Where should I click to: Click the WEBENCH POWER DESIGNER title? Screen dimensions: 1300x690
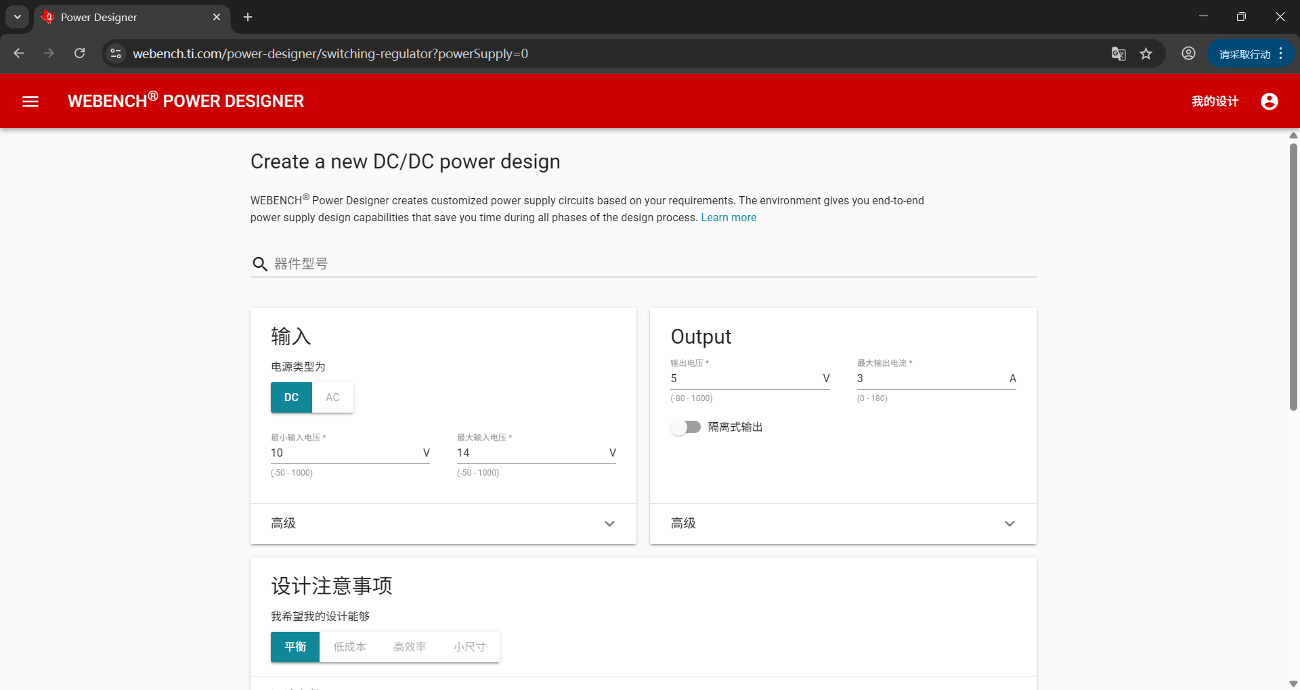coord(186,101)
